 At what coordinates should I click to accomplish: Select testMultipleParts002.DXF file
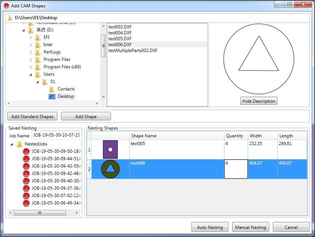point(133,51)
